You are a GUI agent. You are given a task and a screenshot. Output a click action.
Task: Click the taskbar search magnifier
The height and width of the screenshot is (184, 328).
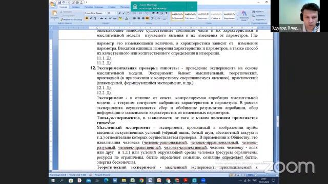[61, 180]
